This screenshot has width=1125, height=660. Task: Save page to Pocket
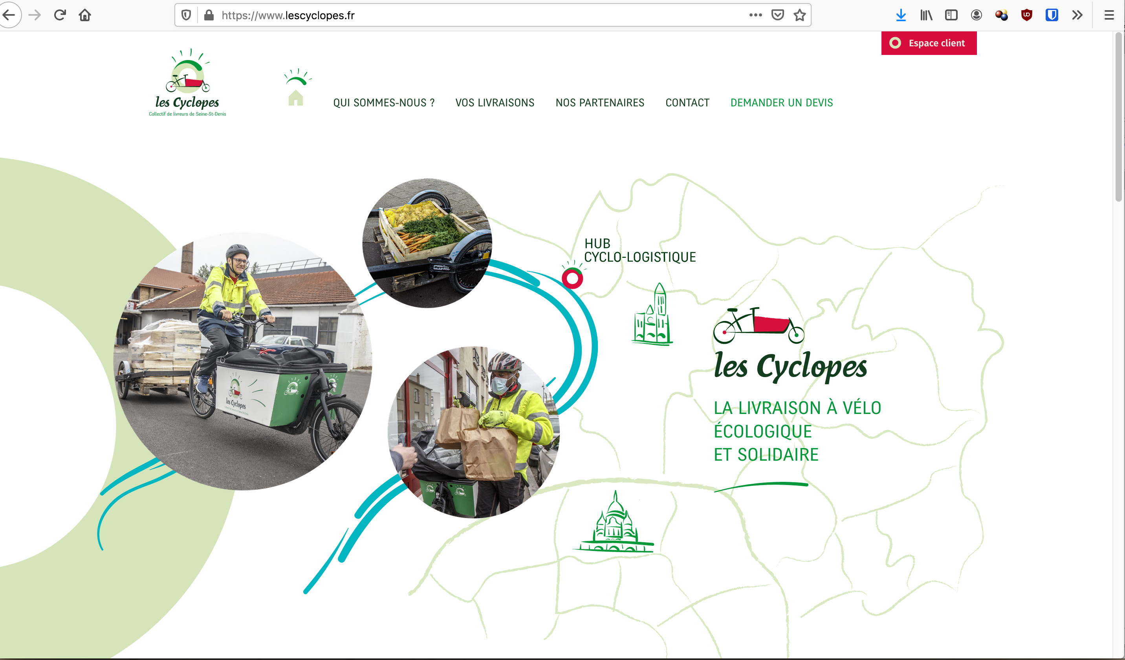tap(777, 15)
